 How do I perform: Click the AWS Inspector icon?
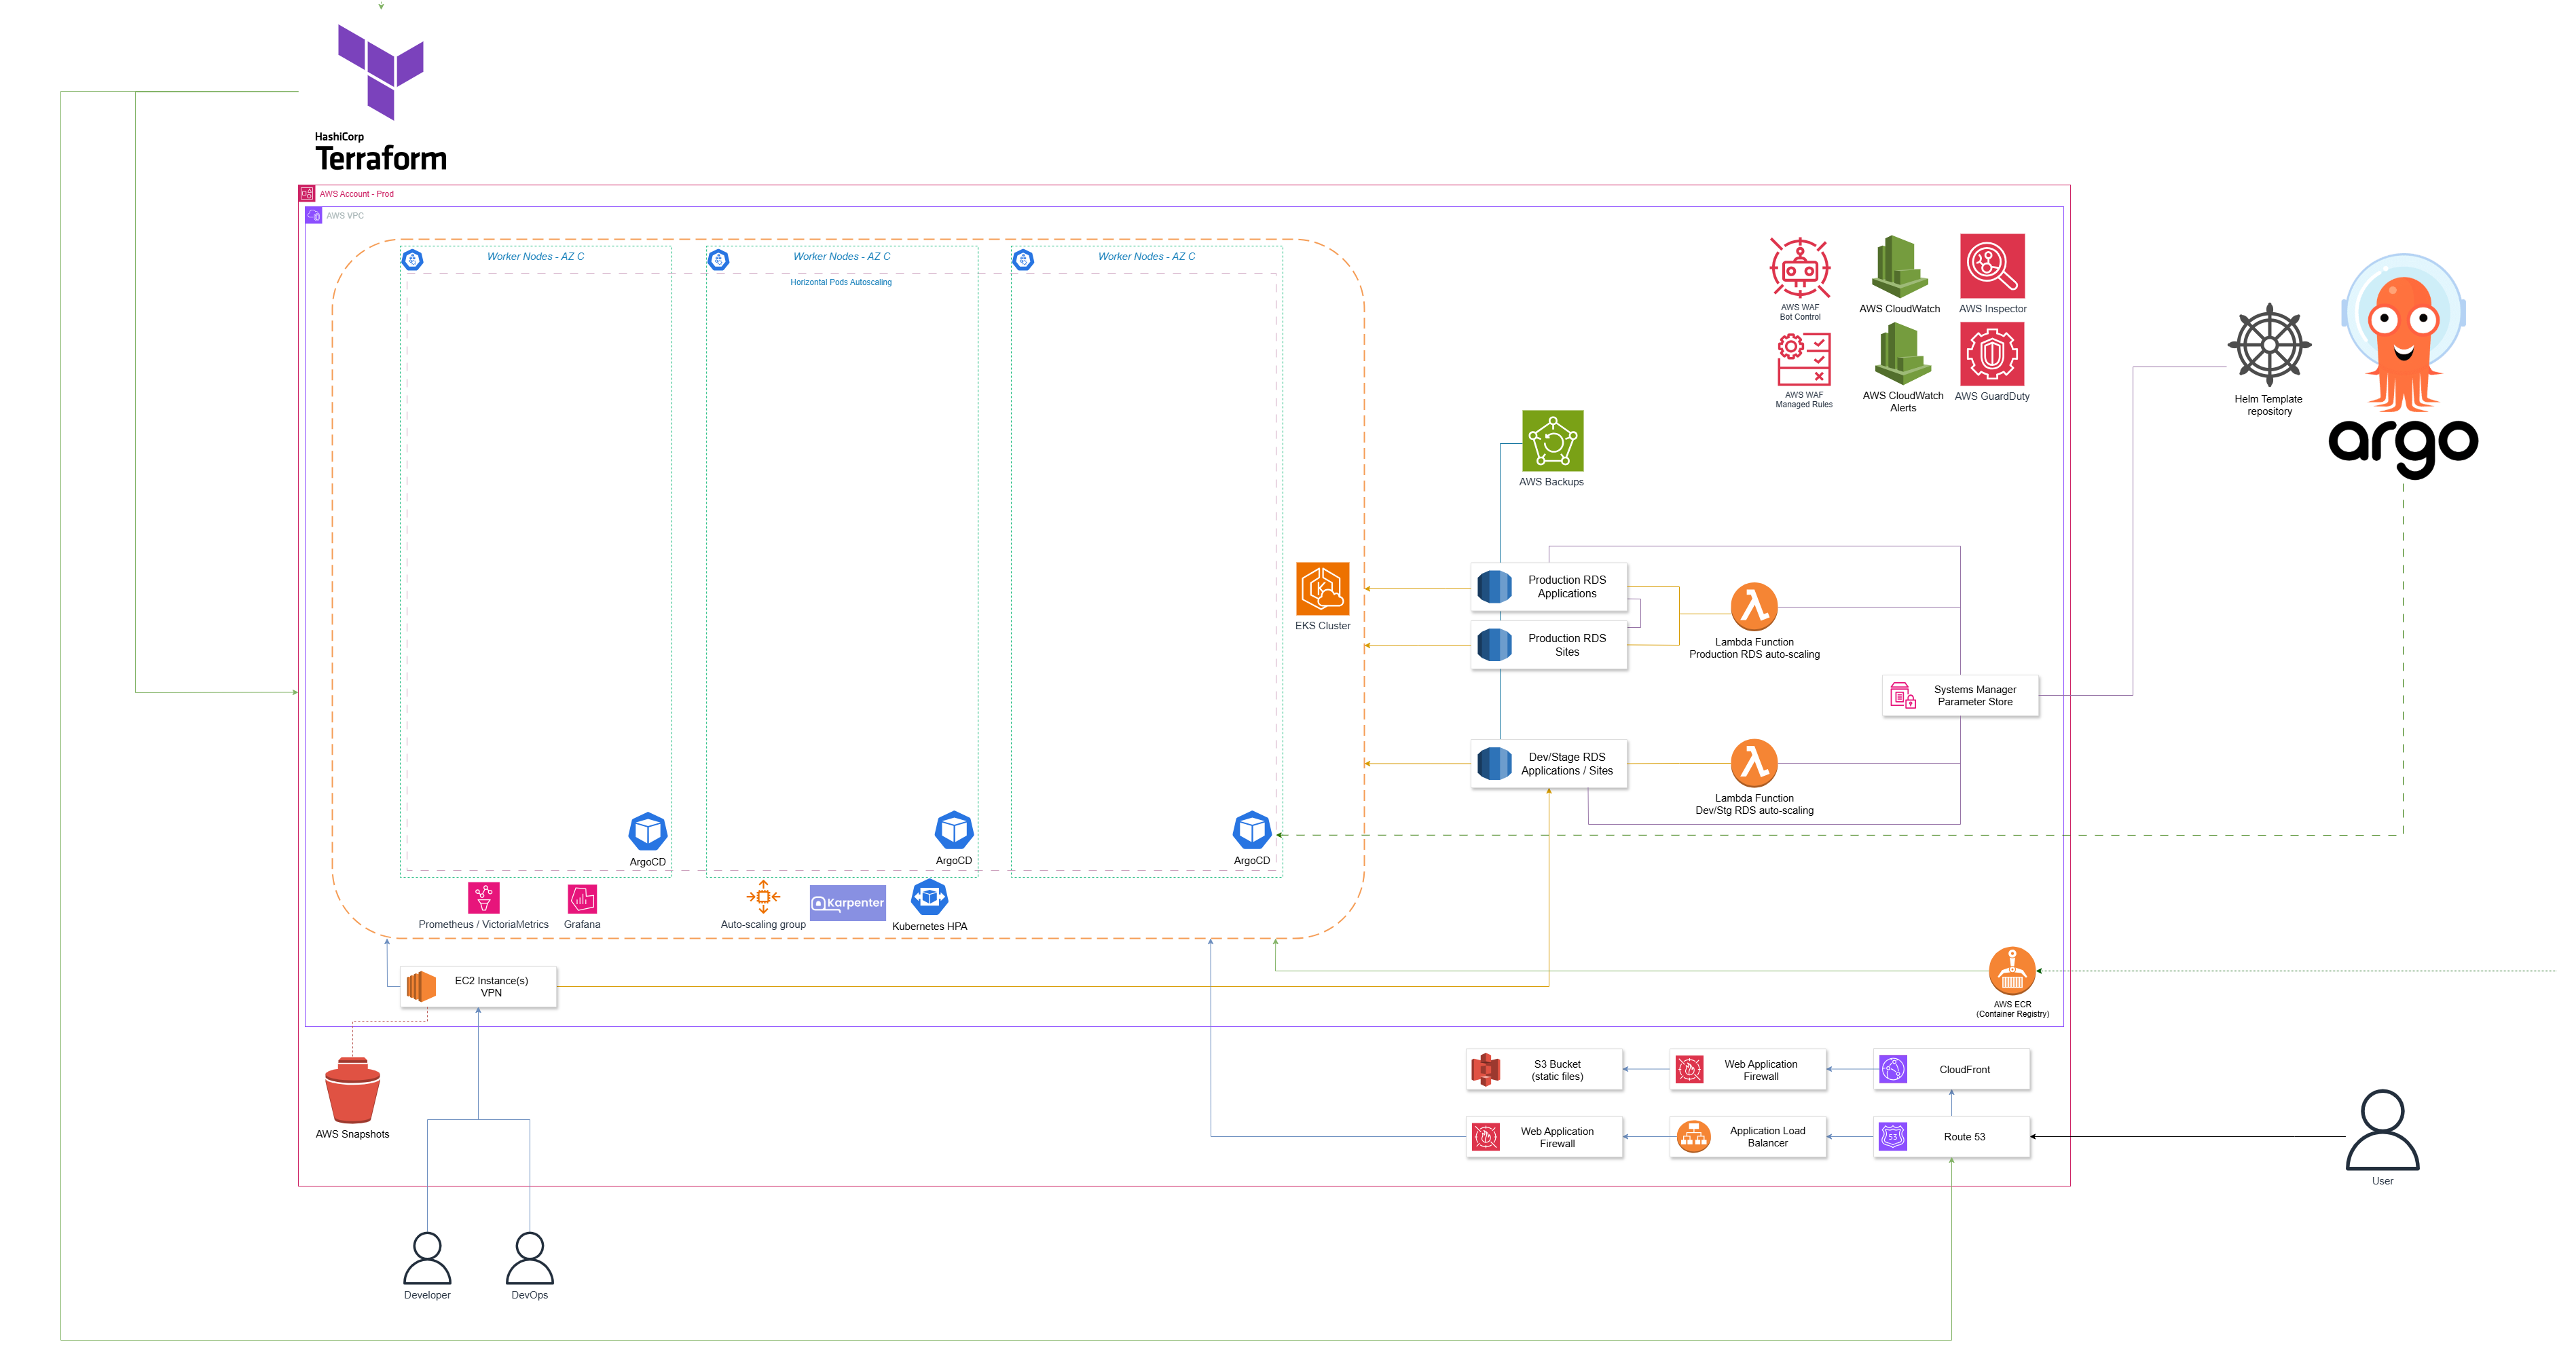(1992, 266)
